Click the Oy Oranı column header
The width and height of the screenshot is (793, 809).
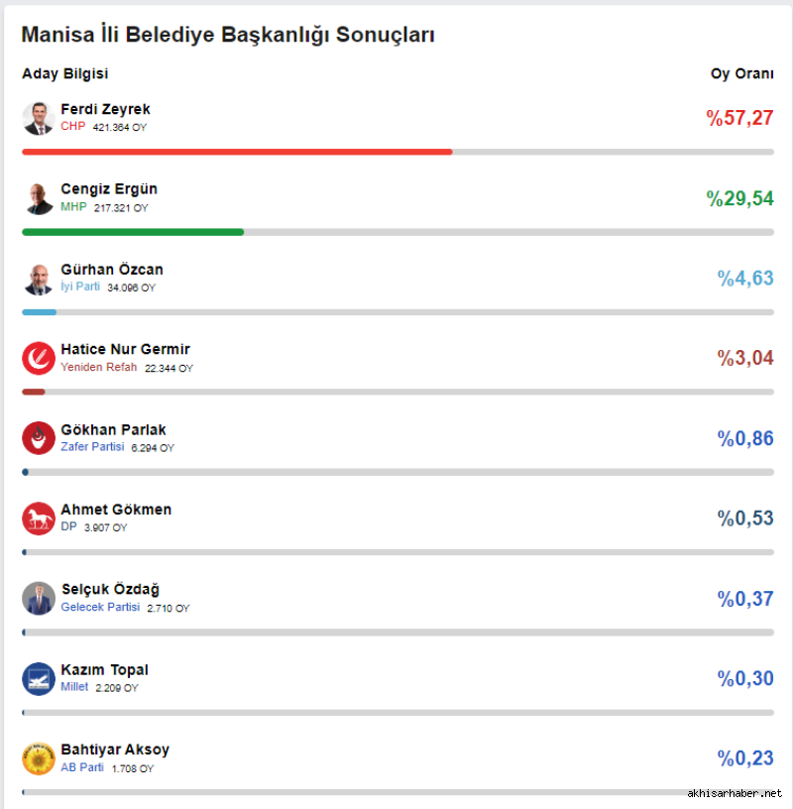741,73
